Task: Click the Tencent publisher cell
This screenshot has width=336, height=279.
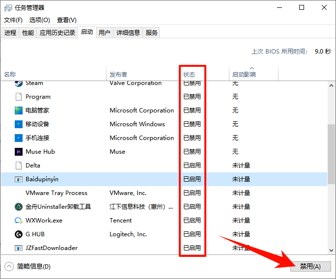Action: pos(121,221)
